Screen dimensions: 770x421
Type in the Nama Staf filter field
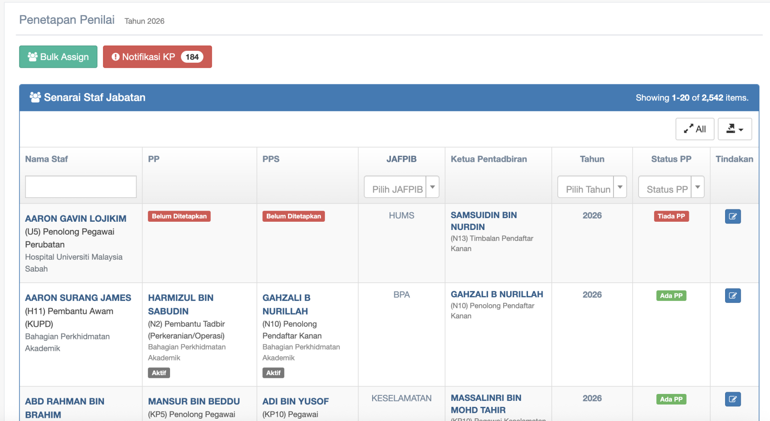[x=81, y=187]
